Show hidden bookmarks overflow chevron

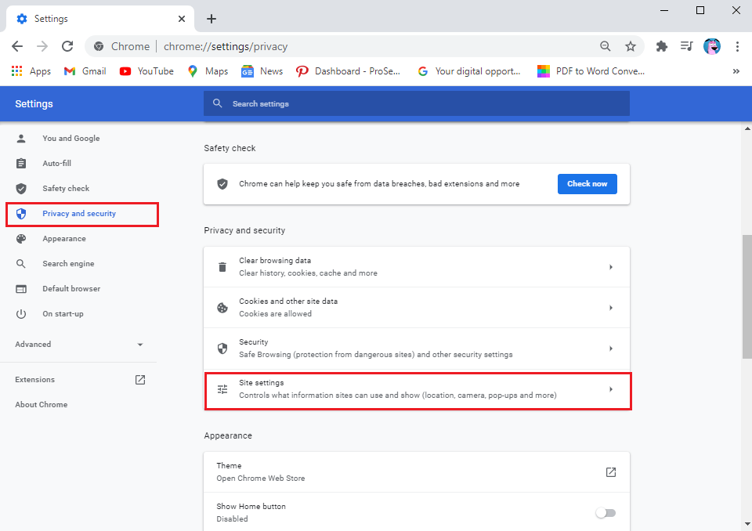[x=736, y=71]
